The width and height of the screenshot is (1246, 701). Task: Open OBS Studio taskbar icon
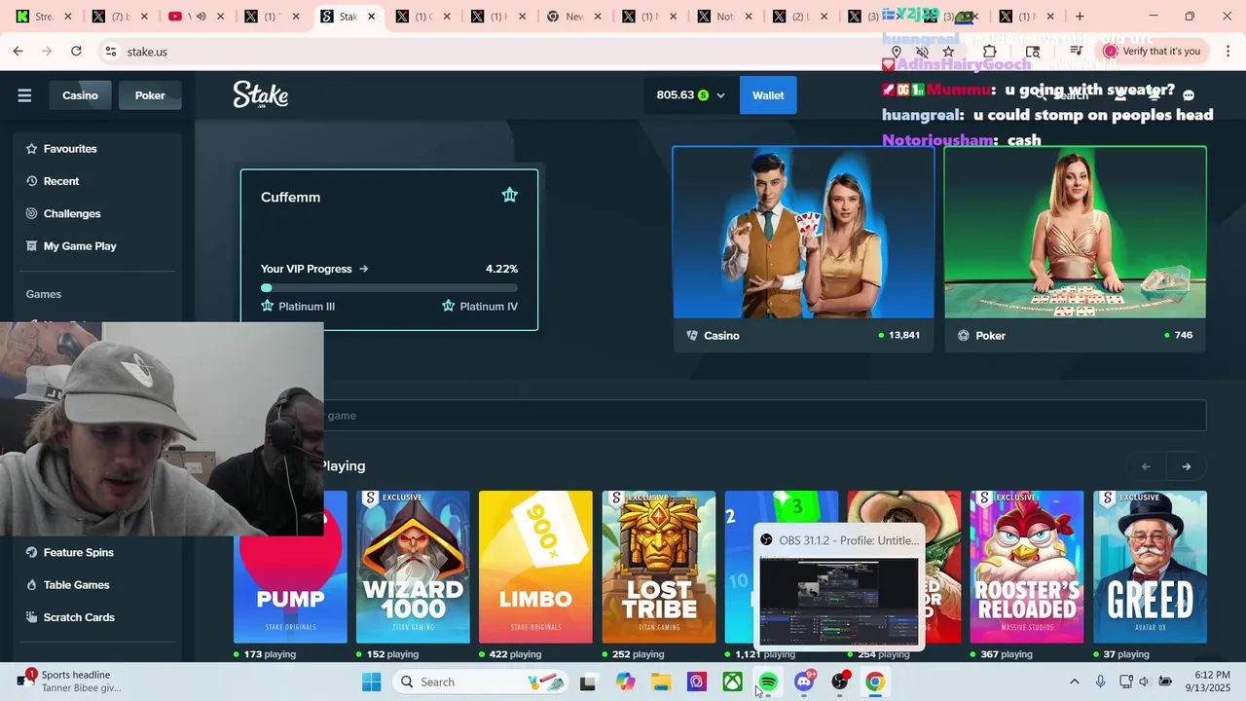click(840, 683)
